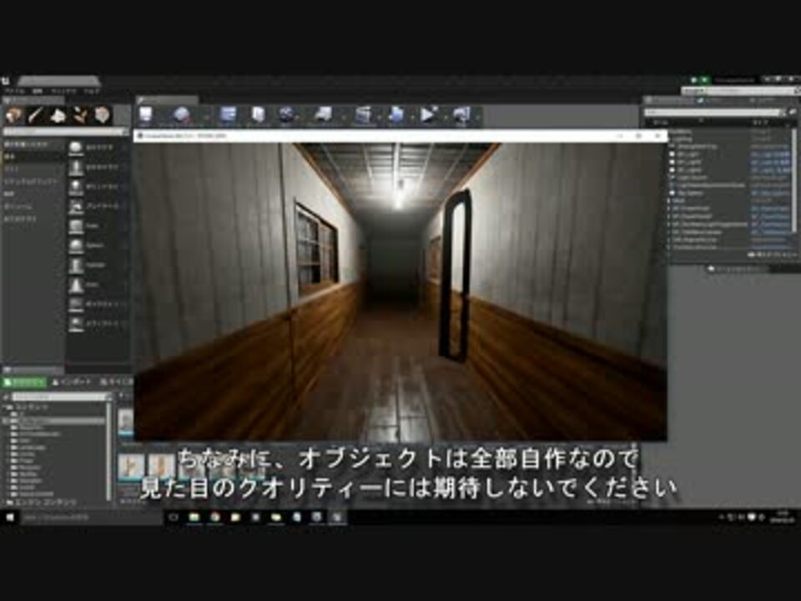
Task: Click the Launch toolbar icon
Action: [461, 115]
